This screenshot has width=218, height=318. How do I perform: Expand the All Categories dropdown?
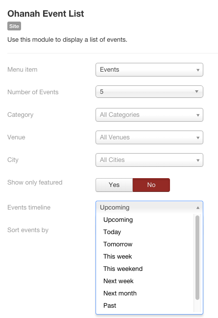(x=149, y=115)
